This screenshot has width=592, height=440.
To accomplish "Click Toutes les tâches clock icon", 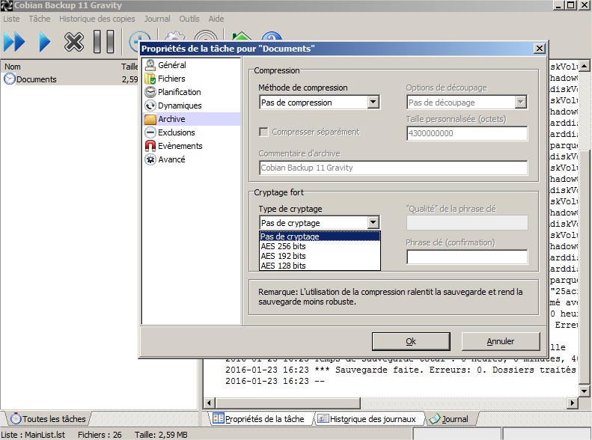I will [16, 418].
